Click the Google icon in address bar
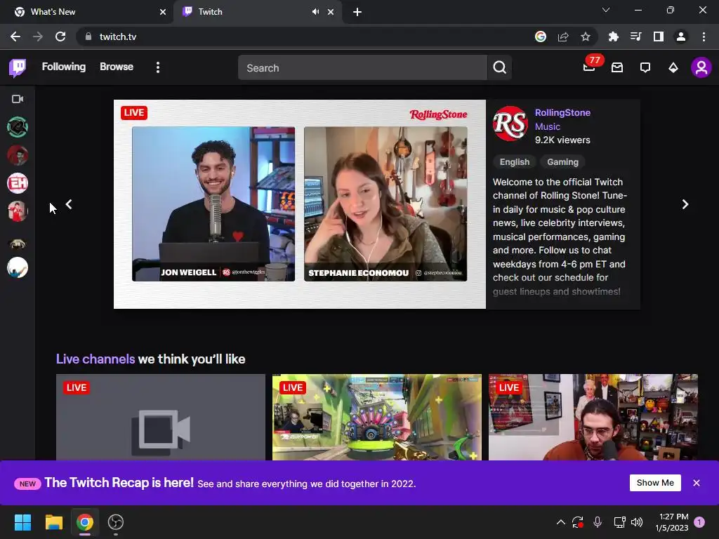 click(541, 36)
